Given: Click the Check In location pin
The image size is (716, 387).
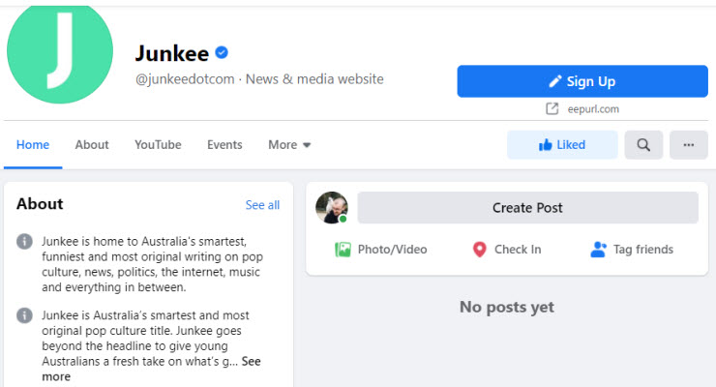Looking at the screenshot, I should tap(479, 250).
